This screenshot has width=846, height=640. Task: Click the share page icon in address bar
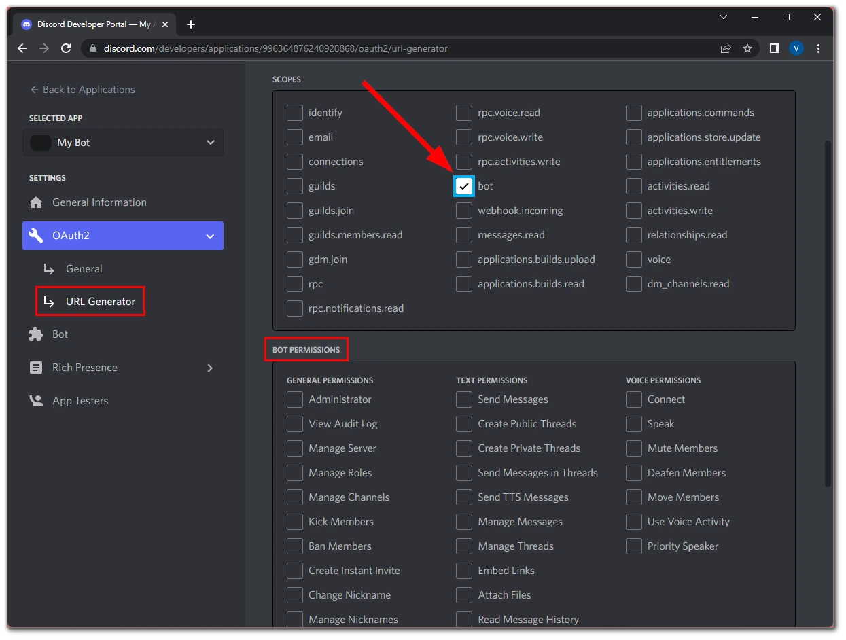click(726, 48)
